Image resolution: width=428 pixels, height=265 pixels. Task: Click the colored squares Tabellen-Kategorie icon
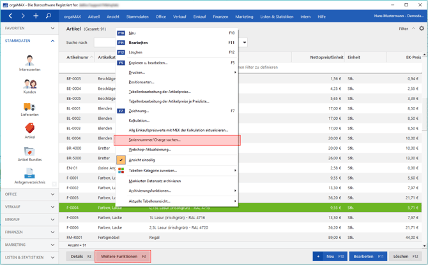coord(121,171)
